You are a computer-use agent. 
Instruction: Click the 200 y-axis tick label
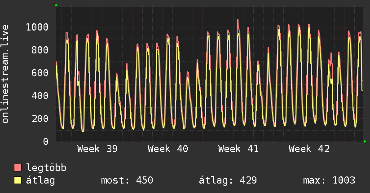pos(40,118)
